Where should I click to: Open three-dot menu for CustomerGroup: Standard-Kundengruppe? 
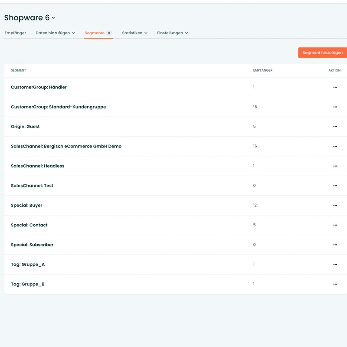coord(335,107)
